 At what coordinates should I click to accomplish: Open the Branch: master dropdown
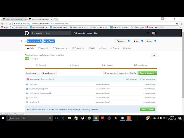32,73
